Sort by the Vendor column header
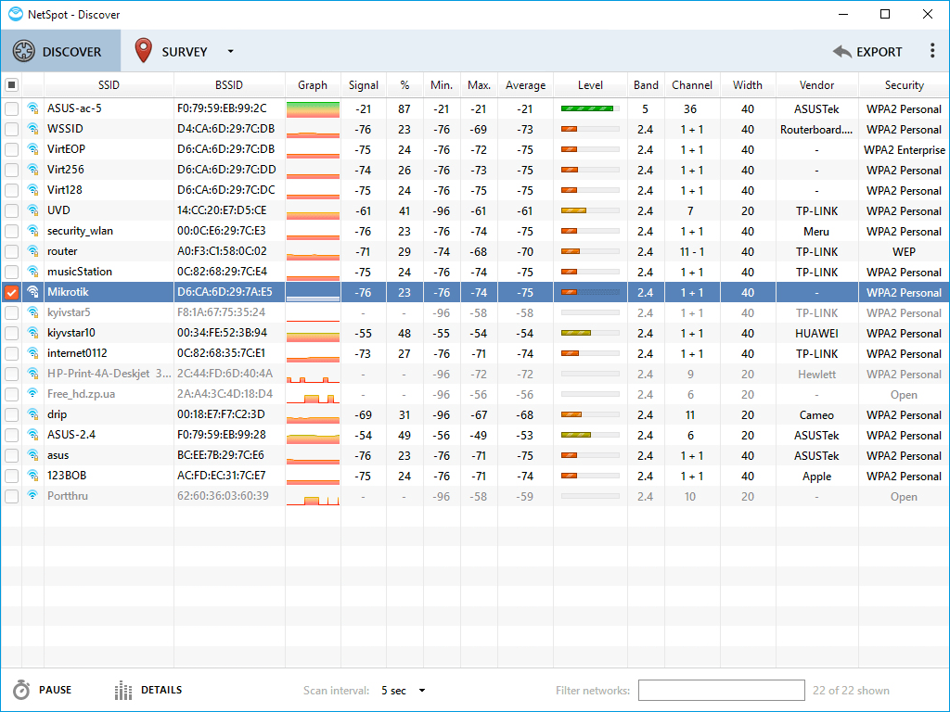The width and height of the screenshot is (950, 712). (x=816, y=85)
